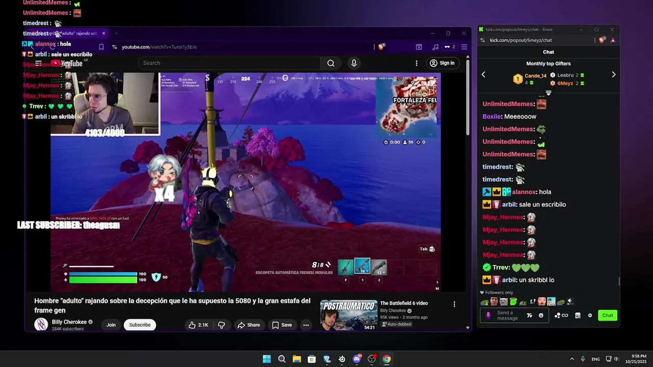This screenshot has width=653, height=367.
Task: Show previous gifters with left arrow
Action: [x=484, y=75]
